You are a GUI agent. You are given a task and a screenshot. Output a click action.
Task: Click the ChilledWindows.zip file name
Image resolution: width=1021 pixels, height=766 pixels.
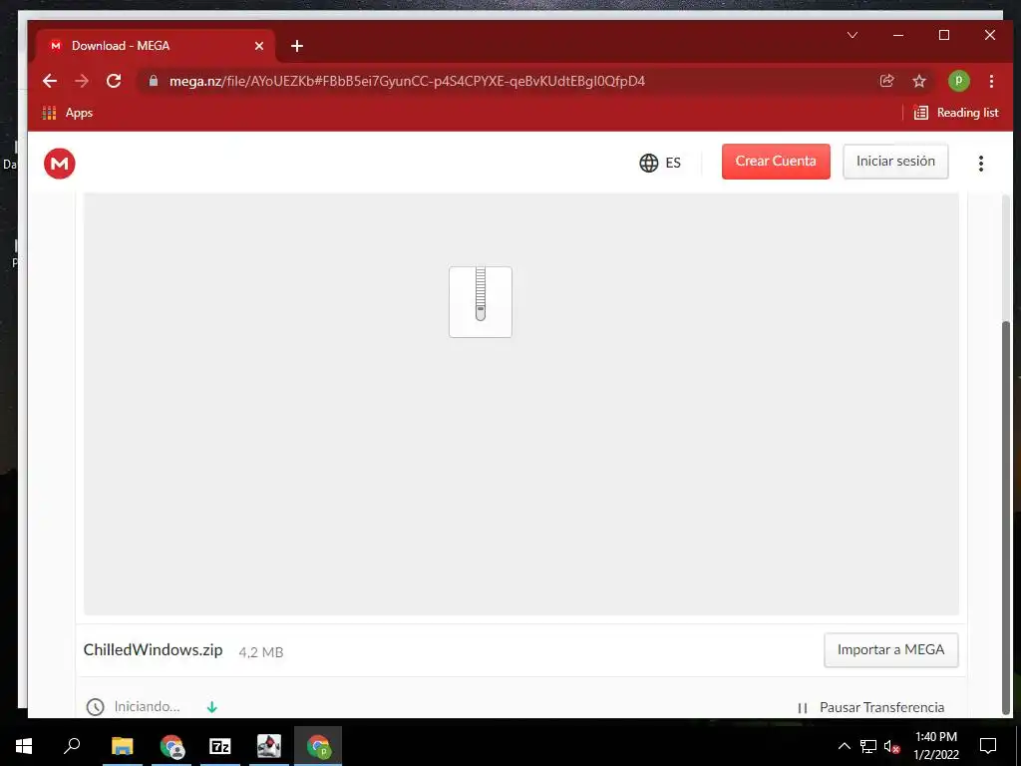[153, 650]
